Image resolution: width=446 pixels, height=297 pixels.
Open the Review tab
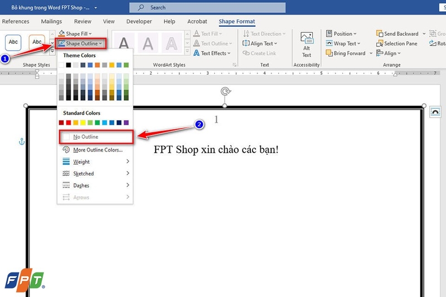coord(83,21)
